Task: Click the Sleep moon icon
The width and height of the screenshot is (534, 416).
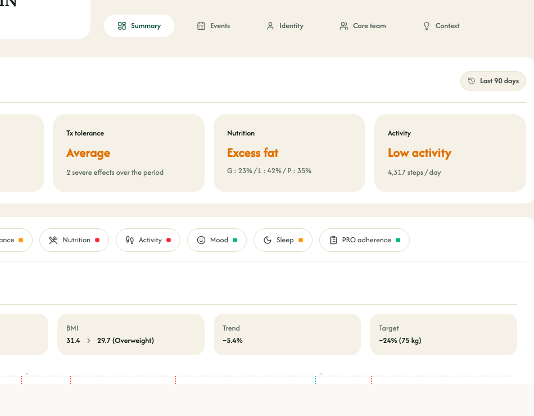Action: pyautogui.click(x=268, y=240)
